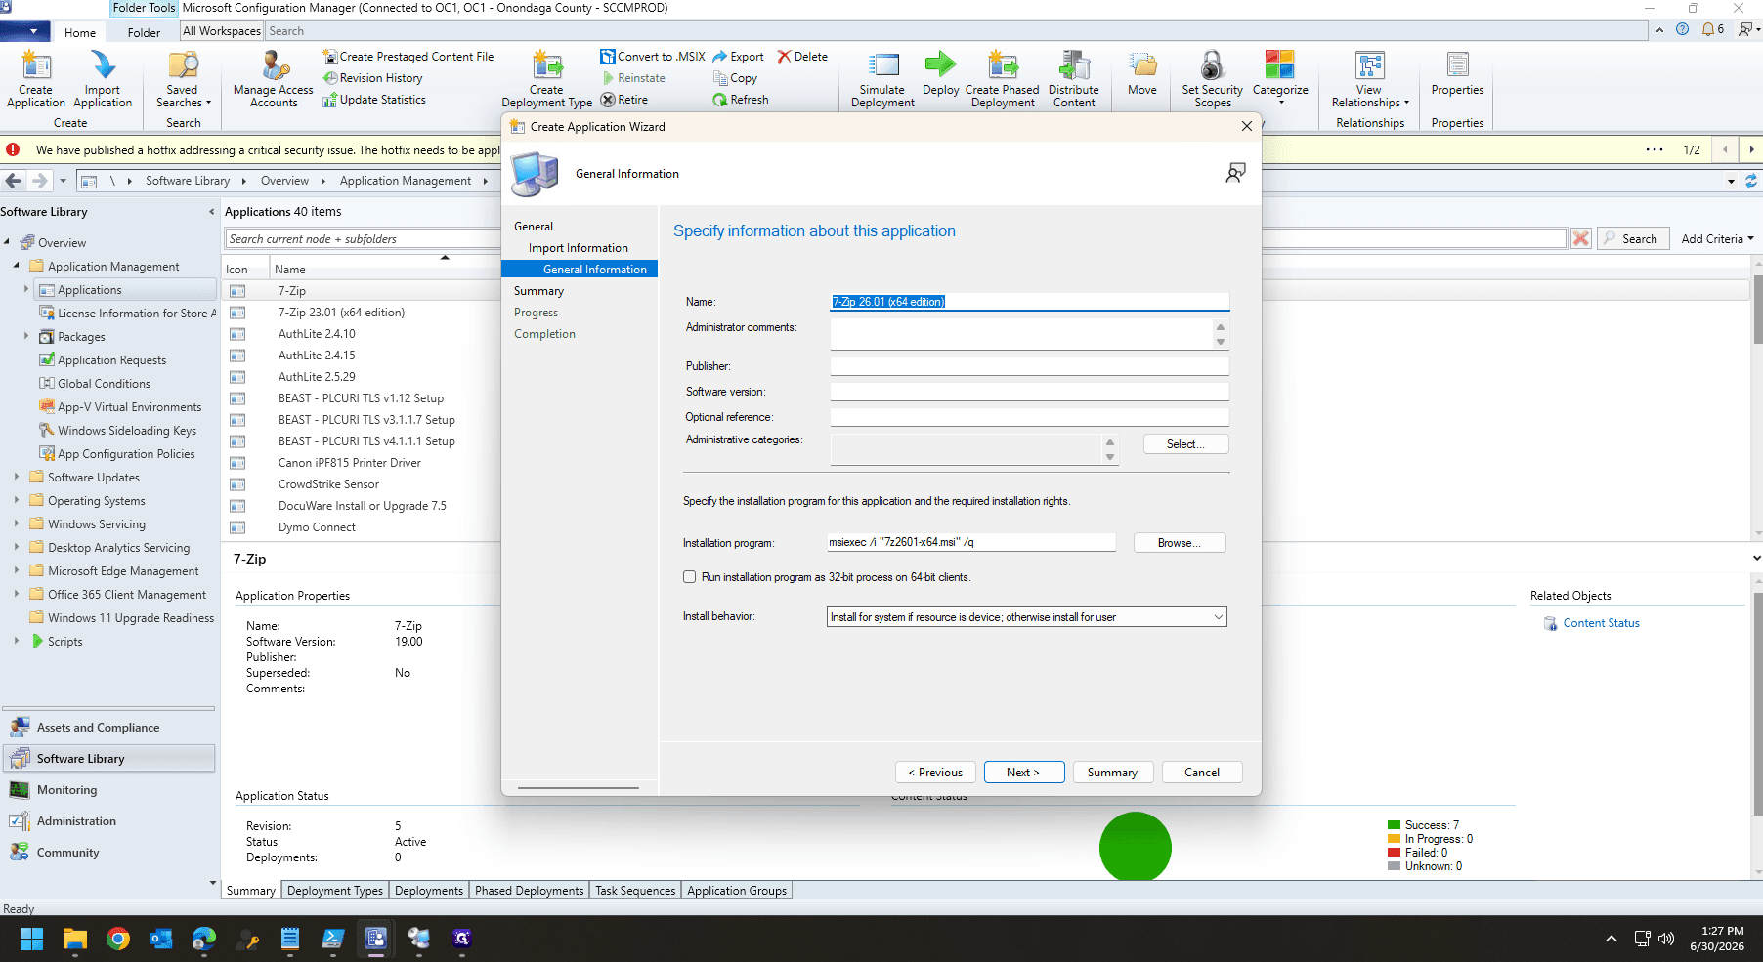The height and width of the screenshot is (962, 1763).
Task: Click Select for administrative categories
Action: click(1185, 444)
